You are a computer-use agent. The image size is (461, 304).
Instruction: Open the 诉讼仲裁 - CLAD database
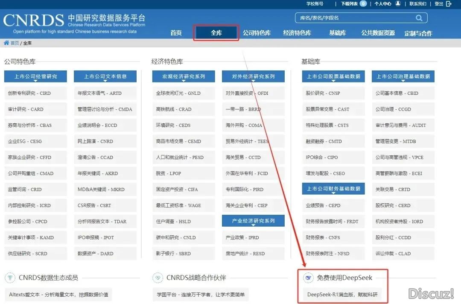point(403,254)
